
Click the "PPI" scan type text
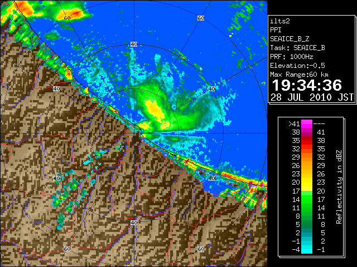(276, 30)
